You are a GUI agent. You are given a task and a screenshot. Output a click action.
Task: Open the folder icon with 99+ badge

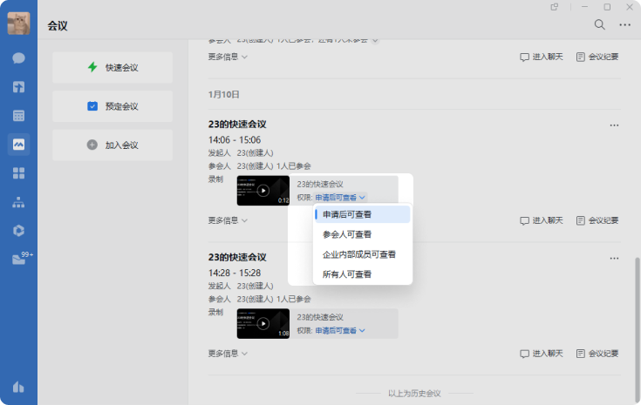click(x=18, y=259)
